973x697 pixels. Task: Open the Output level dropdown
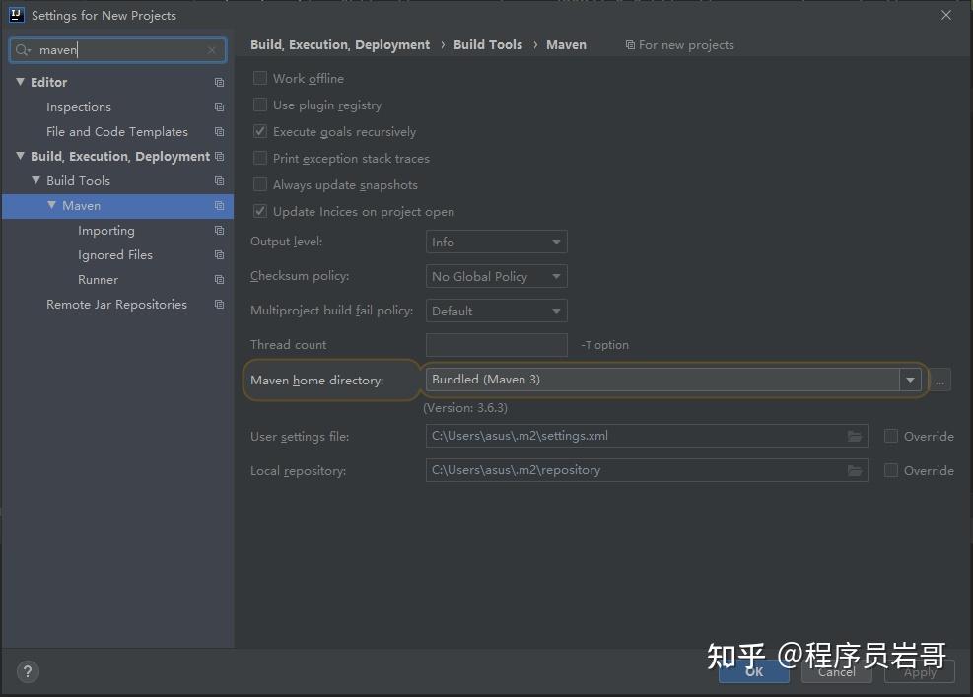pos(496,242)
